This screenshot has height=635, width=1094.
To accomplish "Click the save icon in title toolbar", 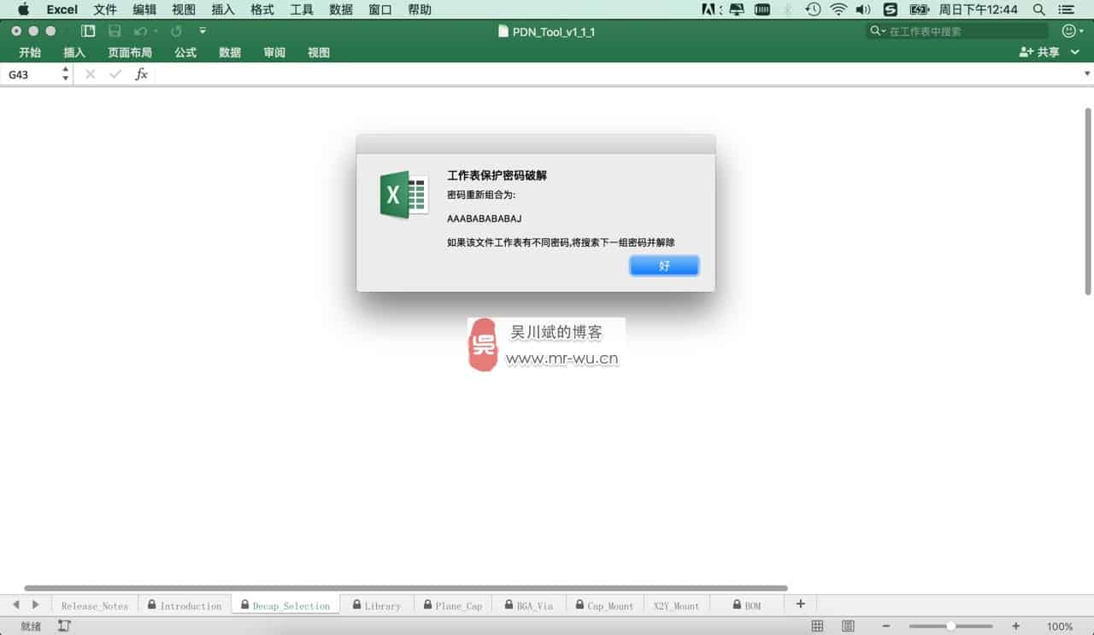I will tap(115, 32).
